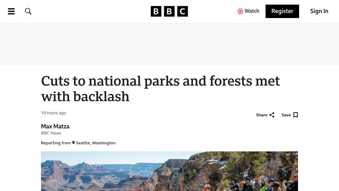Click the 'BBC News' byline text
The image size is (339, 191).
pos(51,133)
